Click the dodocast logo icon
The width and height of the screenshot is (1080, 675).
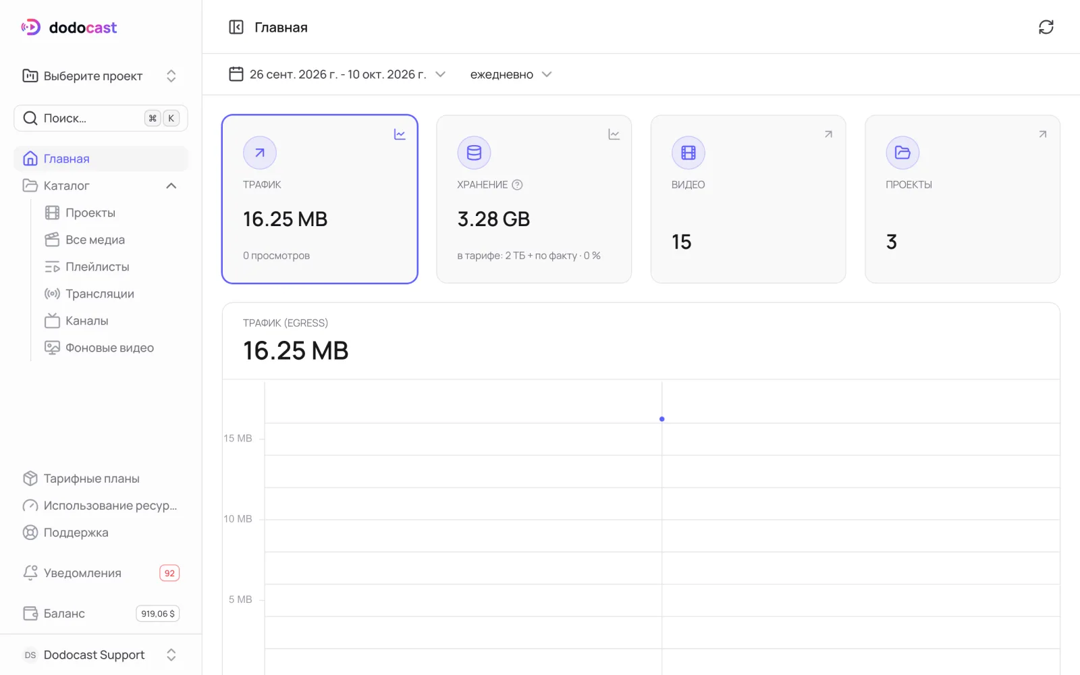tap(30, 28)
